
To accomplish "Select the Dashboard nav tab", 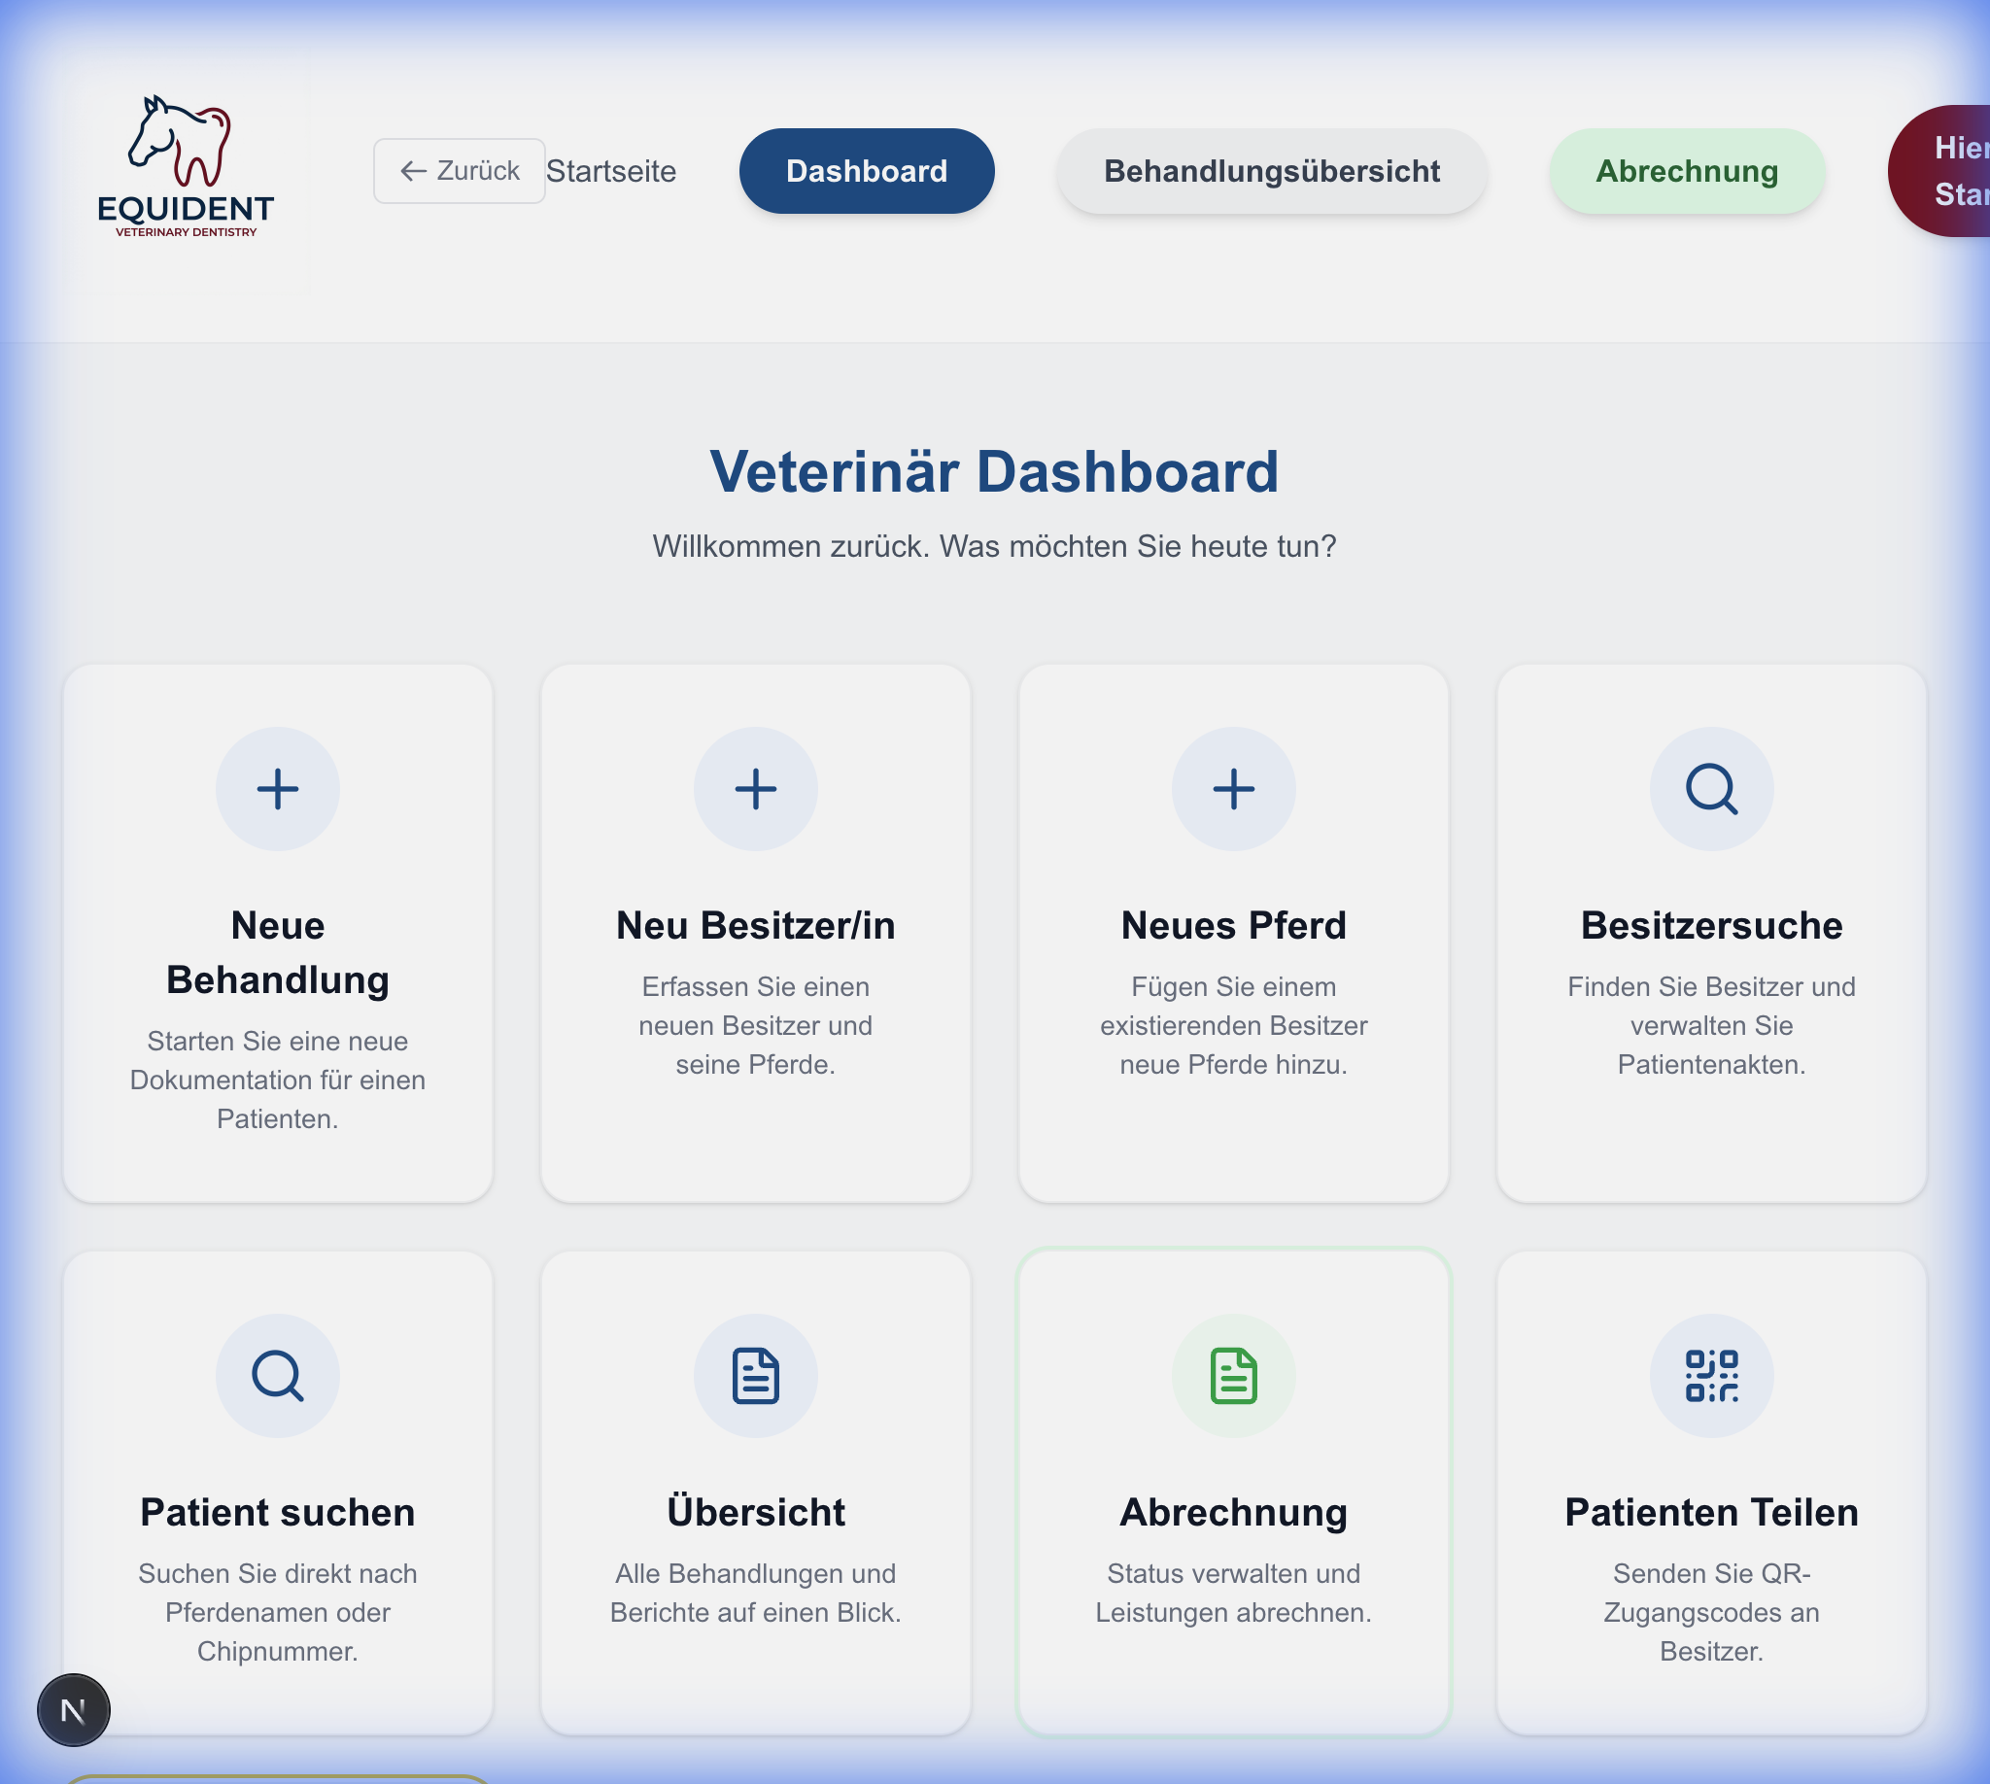I will [867, 171].
